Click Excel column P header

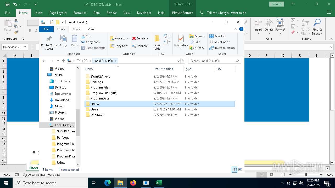266,55
